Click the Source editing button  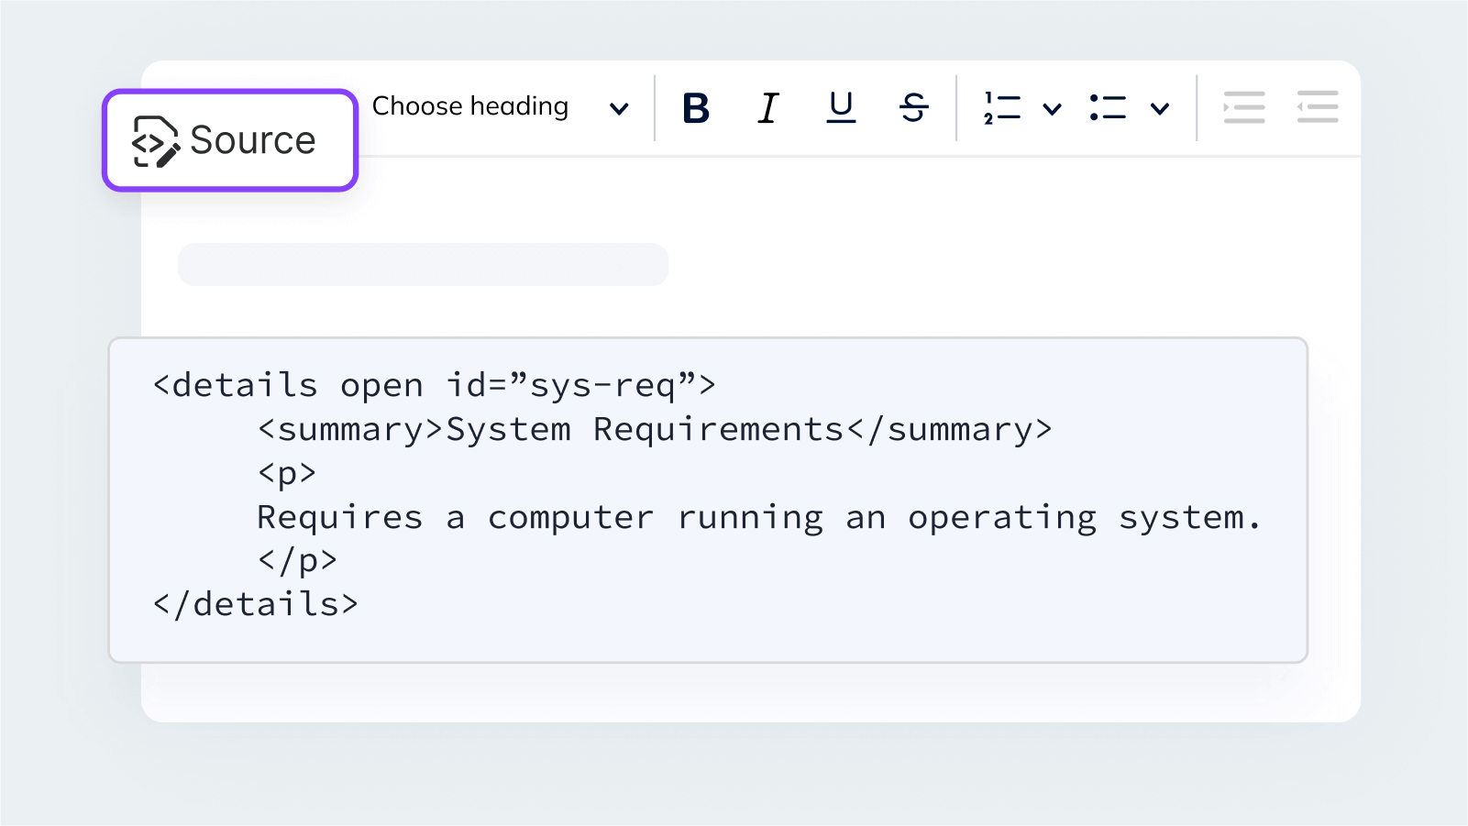(x=230, y=140)
